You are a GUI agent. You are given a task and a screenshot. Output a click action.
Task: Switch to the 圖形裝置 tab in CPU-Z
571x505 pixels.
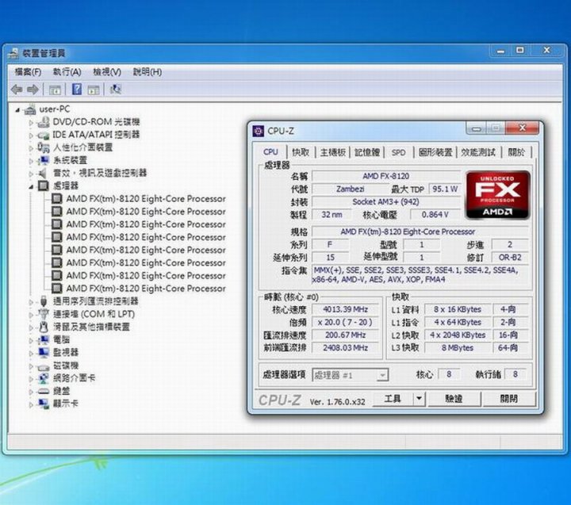435,152
